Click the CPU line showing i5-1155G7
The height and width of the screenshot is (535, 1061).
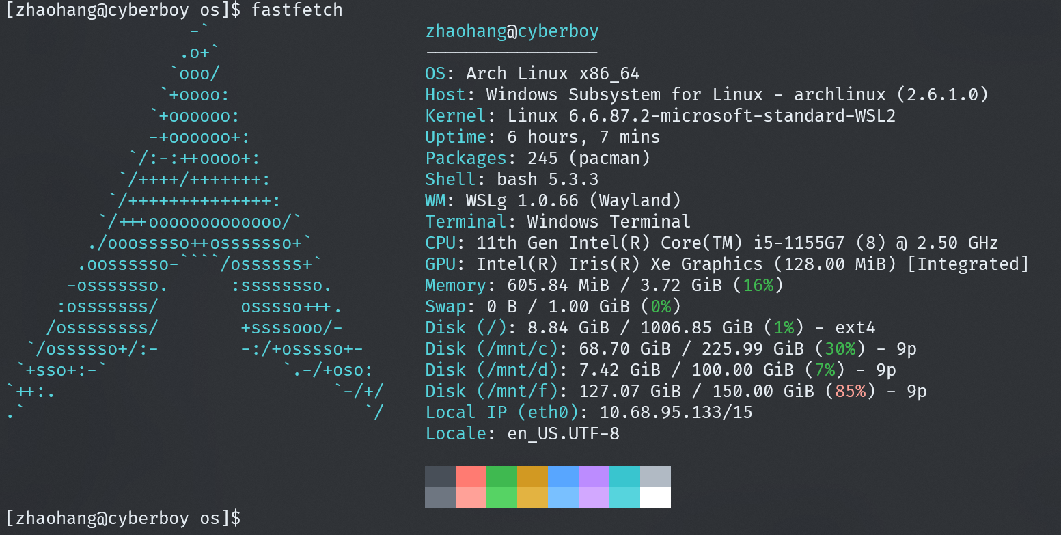pyautogui.click(x=712, y=243)
